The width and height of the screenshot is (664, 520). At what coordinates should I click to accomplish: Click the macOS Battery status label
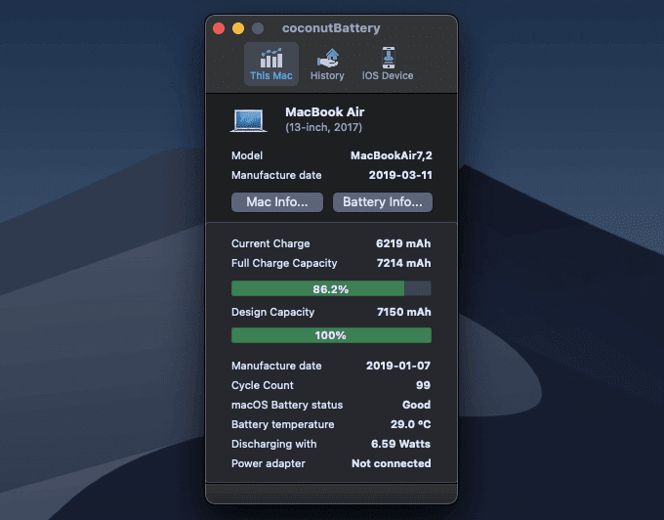coord(287,405)
